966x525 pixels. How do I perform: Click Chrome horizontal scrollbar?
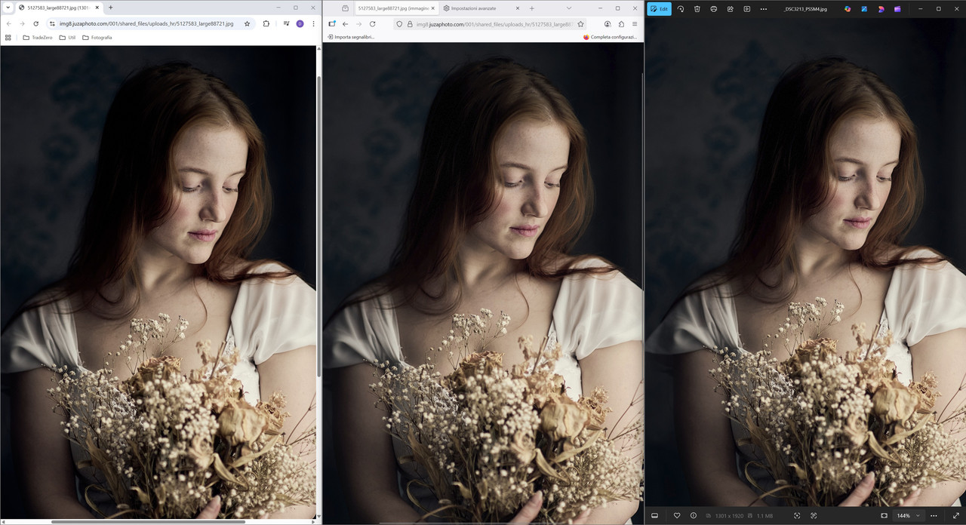[x=148, y=521]
